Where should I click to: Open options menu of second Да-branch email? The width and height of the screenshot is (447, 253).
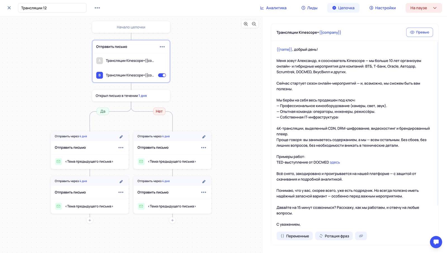tap(121, 192)
